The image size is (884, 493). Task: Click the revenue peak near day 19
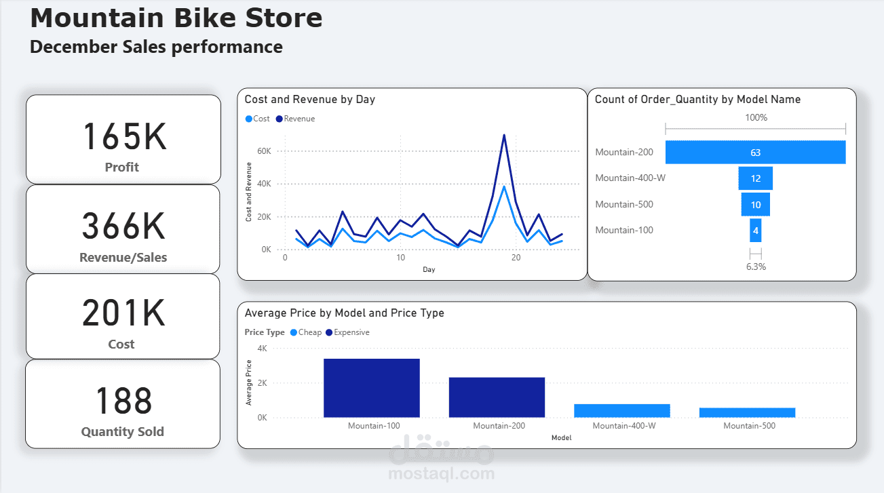[x=504, y=135]
